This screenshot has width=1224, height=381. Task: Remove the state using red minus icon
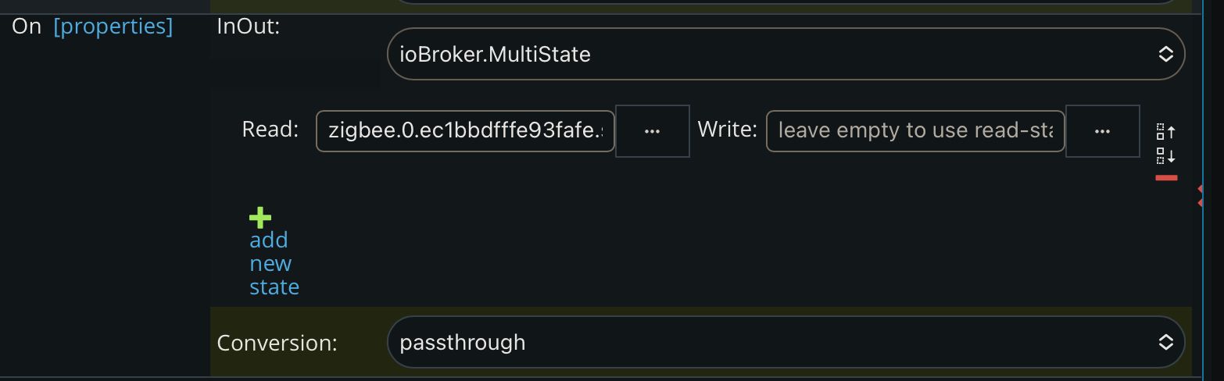point(1166,178)
